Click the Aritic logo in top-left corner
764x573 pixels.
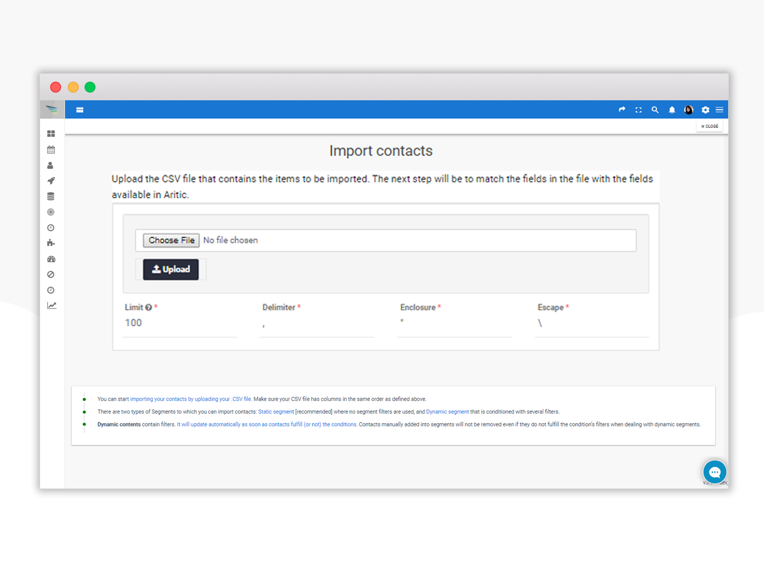point(52,110)
